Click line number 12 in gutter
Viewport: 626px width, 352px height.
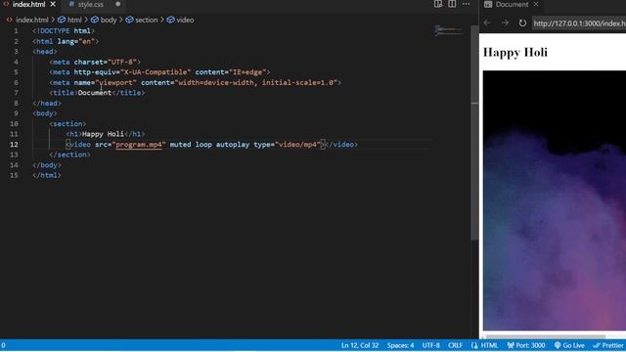(x=14, y=145)
